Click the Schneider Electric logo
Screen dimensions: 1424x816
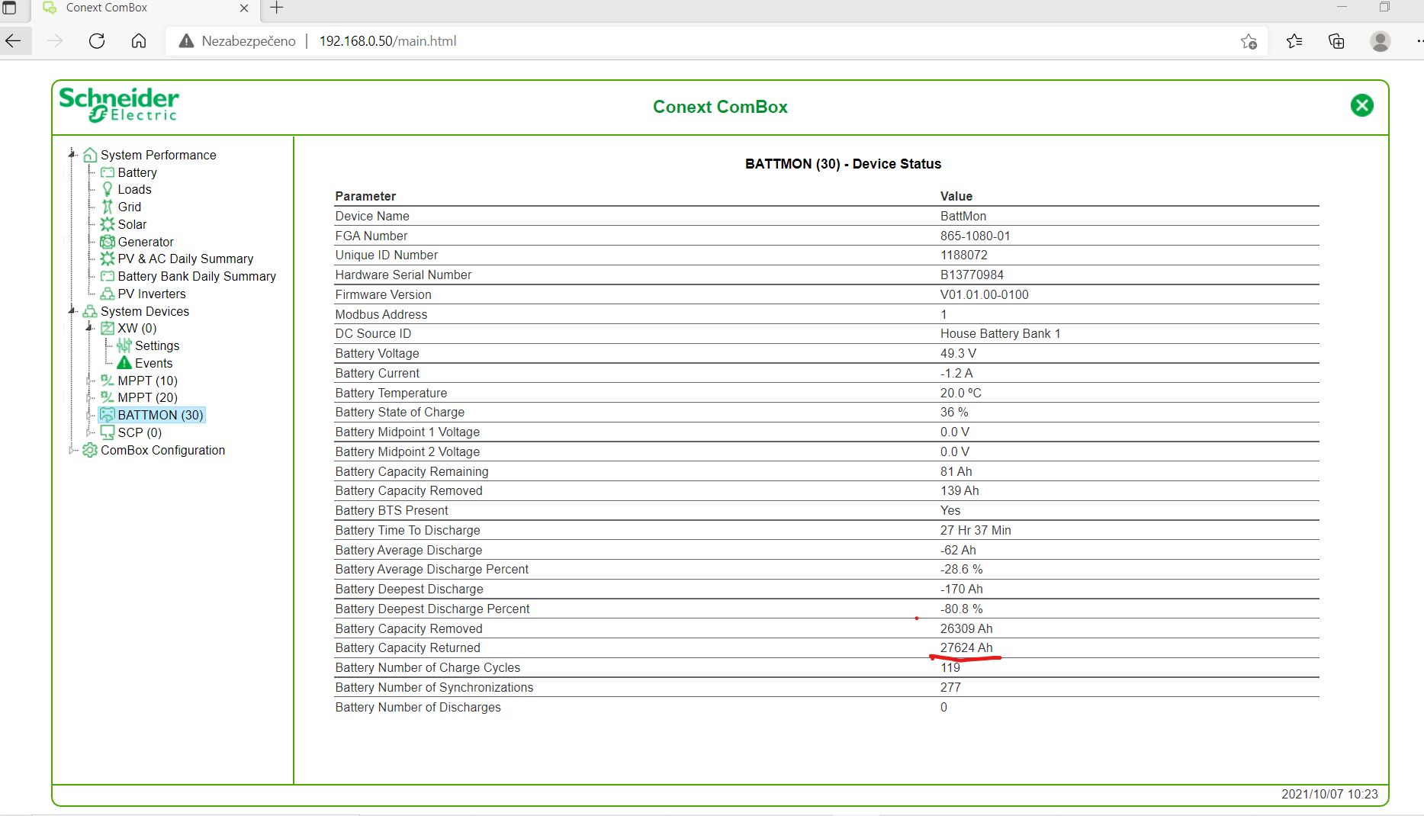[119, 104]
